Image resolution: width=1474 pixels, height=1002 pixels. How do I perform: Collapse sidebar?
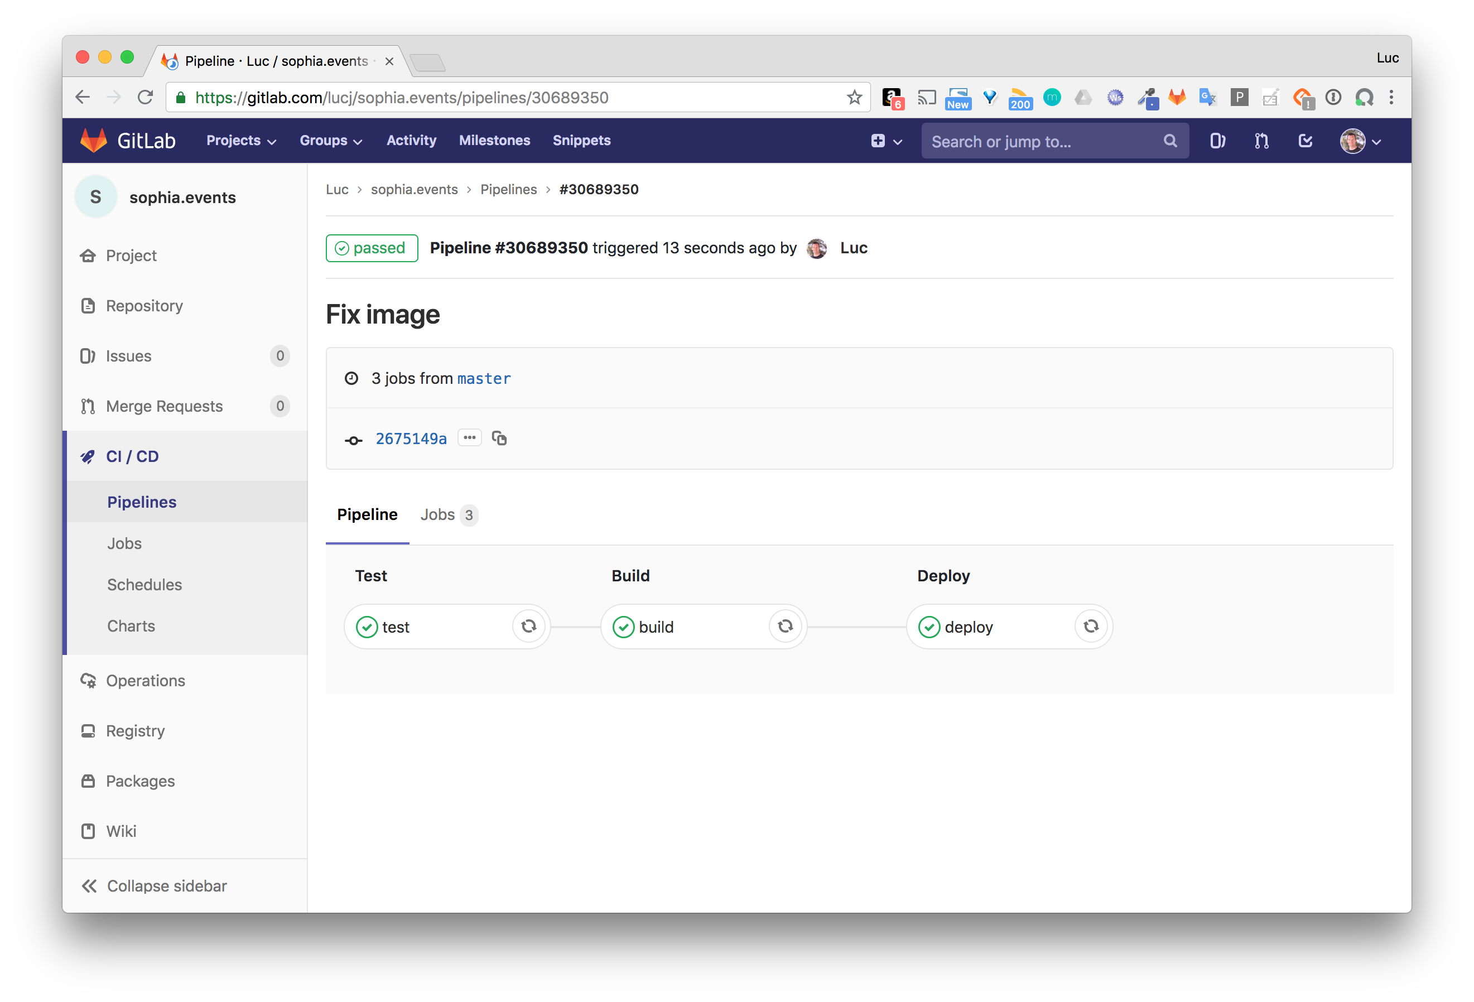154,885
